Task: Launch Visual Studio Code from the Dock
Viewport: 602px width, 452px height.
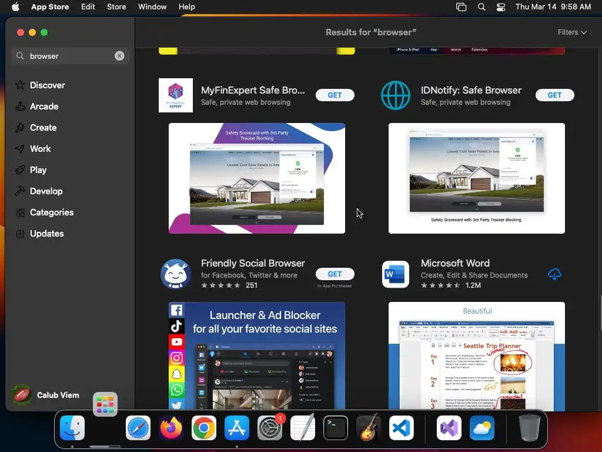Action: click(402, 428)
